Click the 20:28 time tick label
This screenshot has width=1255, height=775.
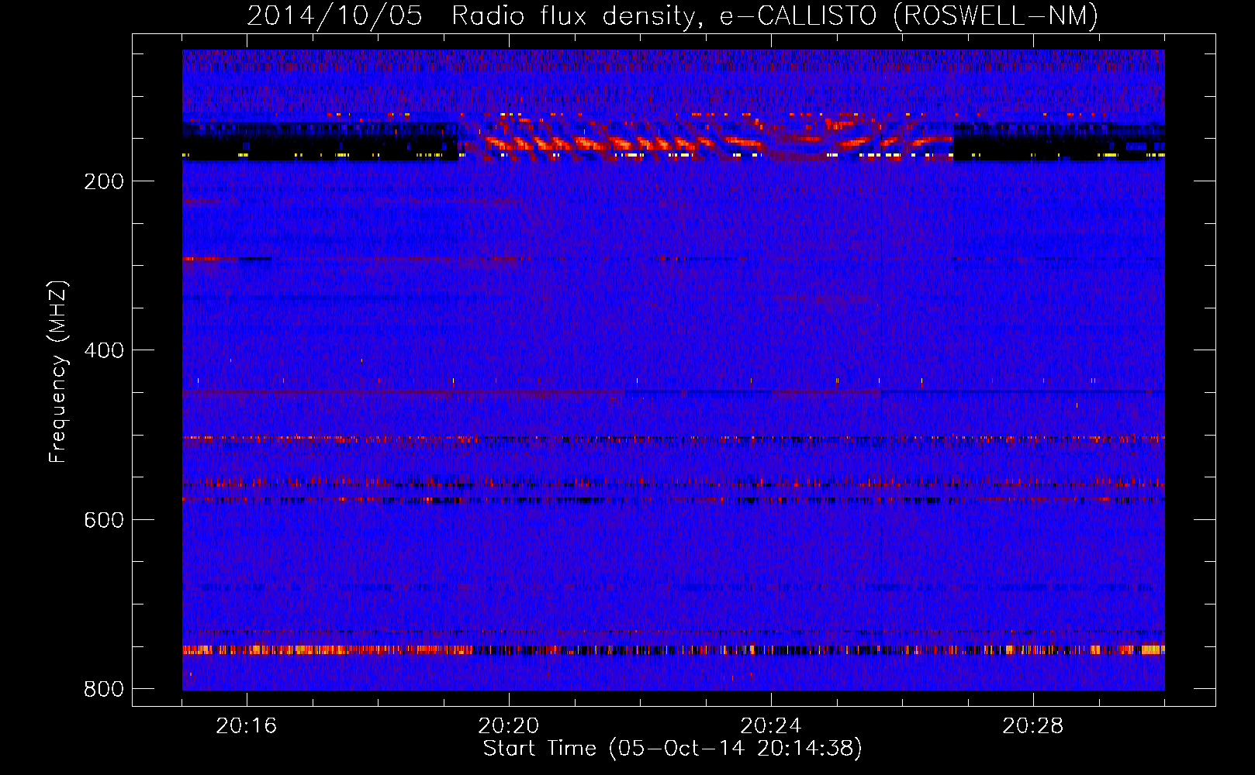[x=1033, y=726]
